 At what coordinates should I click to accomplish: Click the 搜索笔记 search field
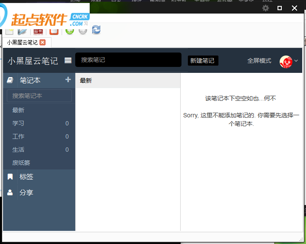tap(128, 60)
